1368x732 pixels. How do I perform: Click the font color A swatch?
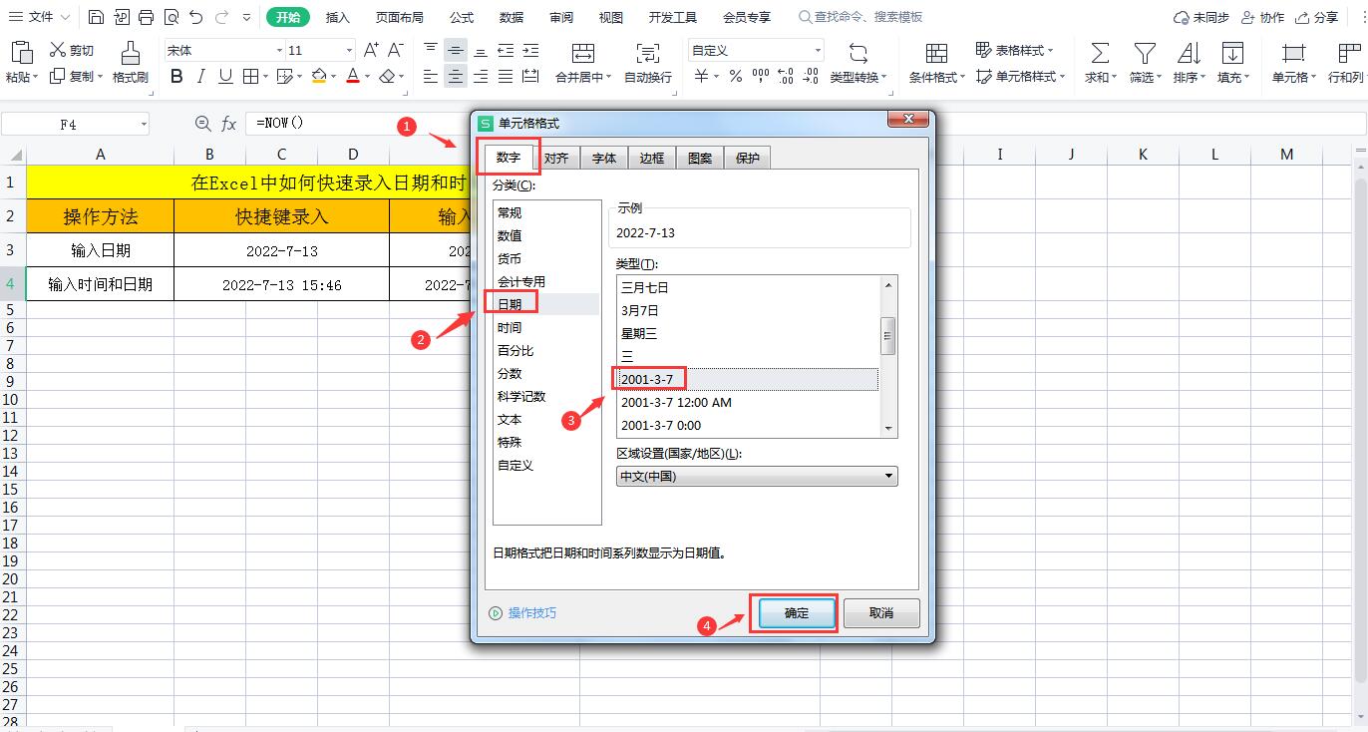352,77
